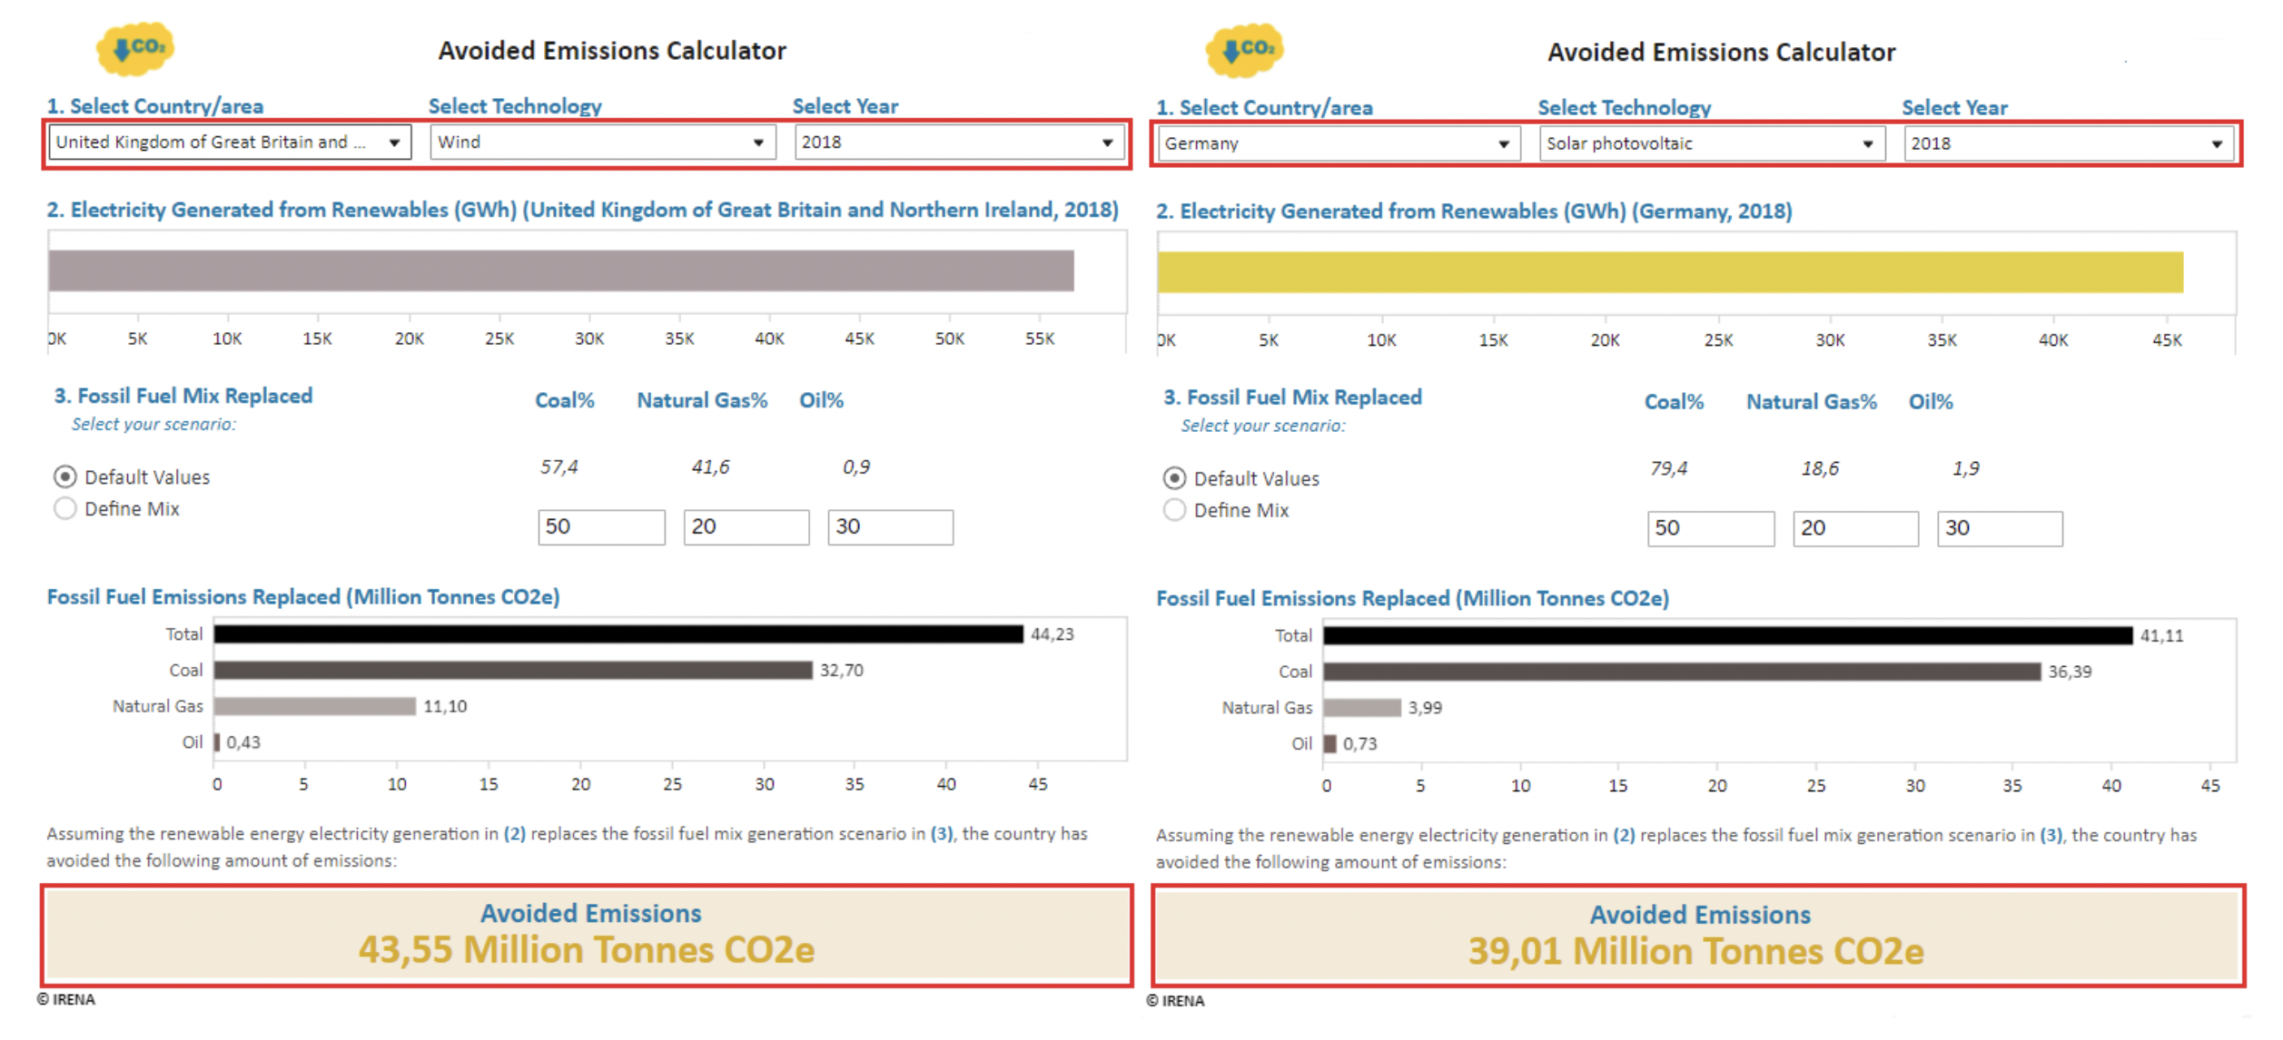Click the Coal% input field in left panel
Image resolution: width=2283 pixels, height=1040 pixels.
point(601,527)
